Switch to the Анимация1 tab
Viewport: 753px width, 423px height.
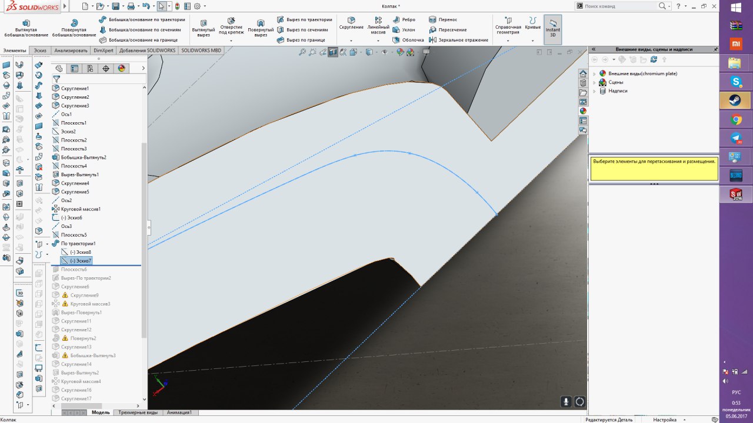(179, 412)
